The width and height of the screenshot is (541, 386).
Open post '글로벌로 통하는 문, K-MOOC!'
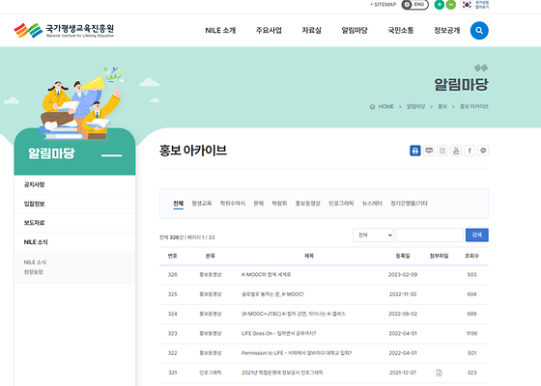(x=272, y=294)
